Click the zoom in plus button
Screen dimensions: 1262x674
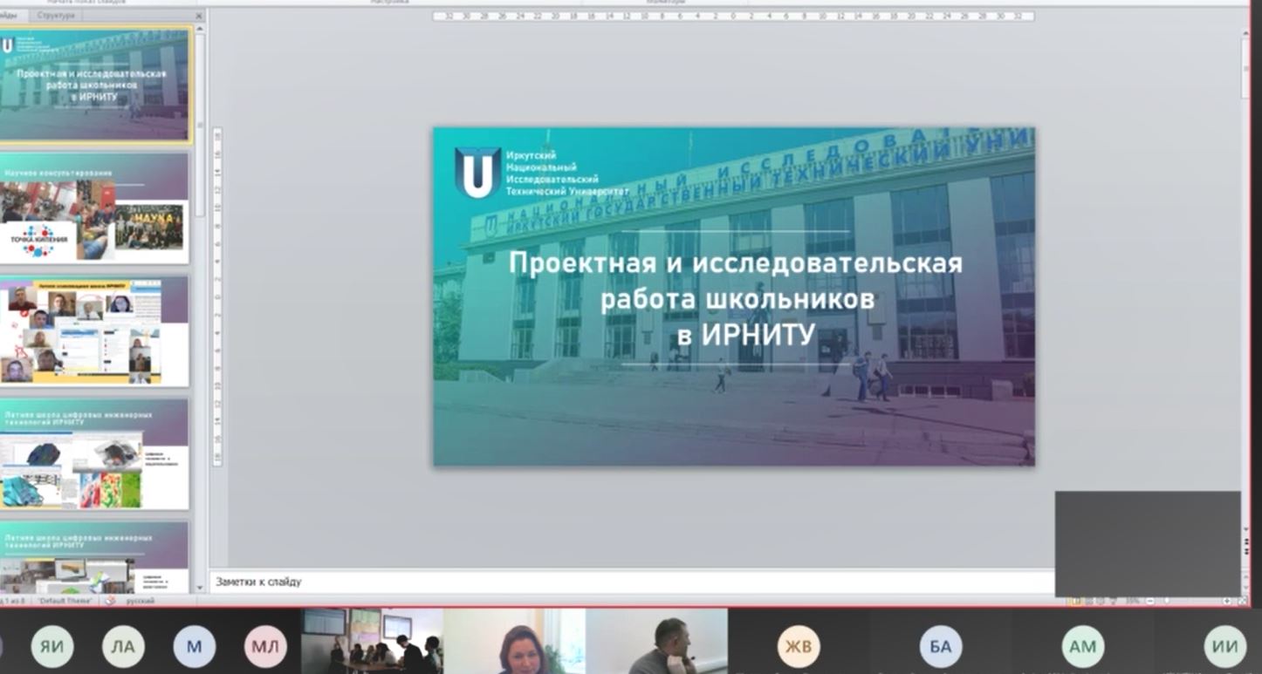[x=1228, y=601]
